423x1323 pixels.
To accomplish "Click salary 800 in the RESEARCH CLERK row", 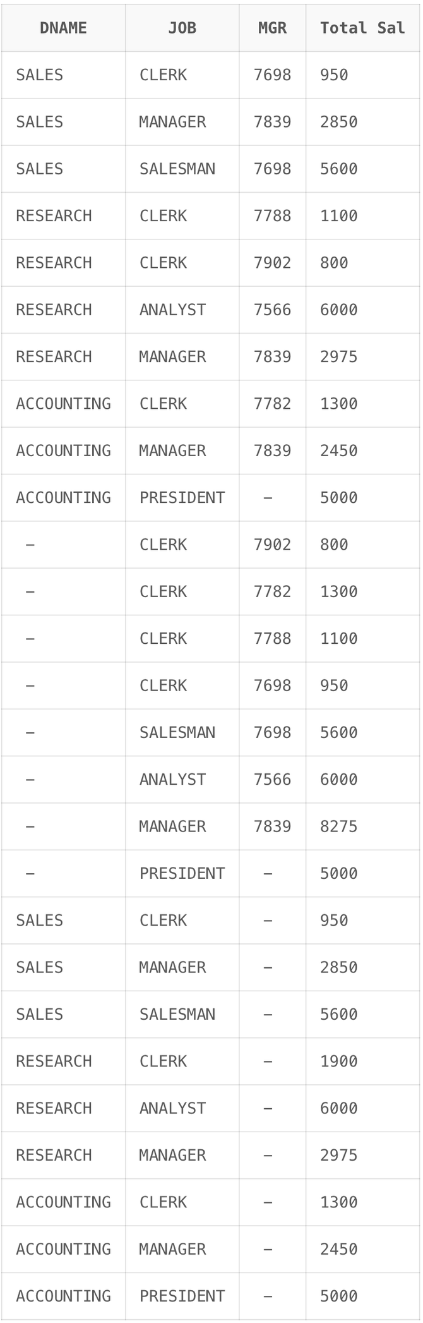I will click(x=334, y=263).
